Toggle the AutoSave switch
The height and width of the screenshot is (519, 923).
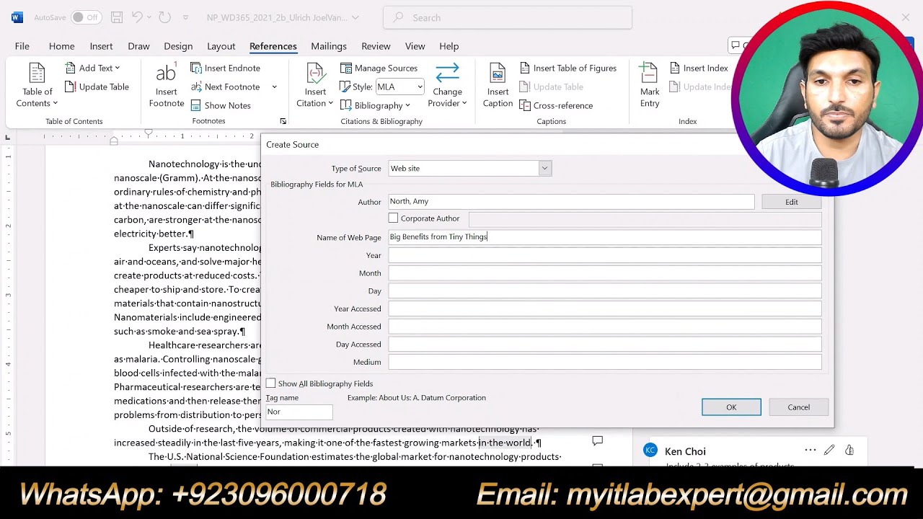(87, 17)
